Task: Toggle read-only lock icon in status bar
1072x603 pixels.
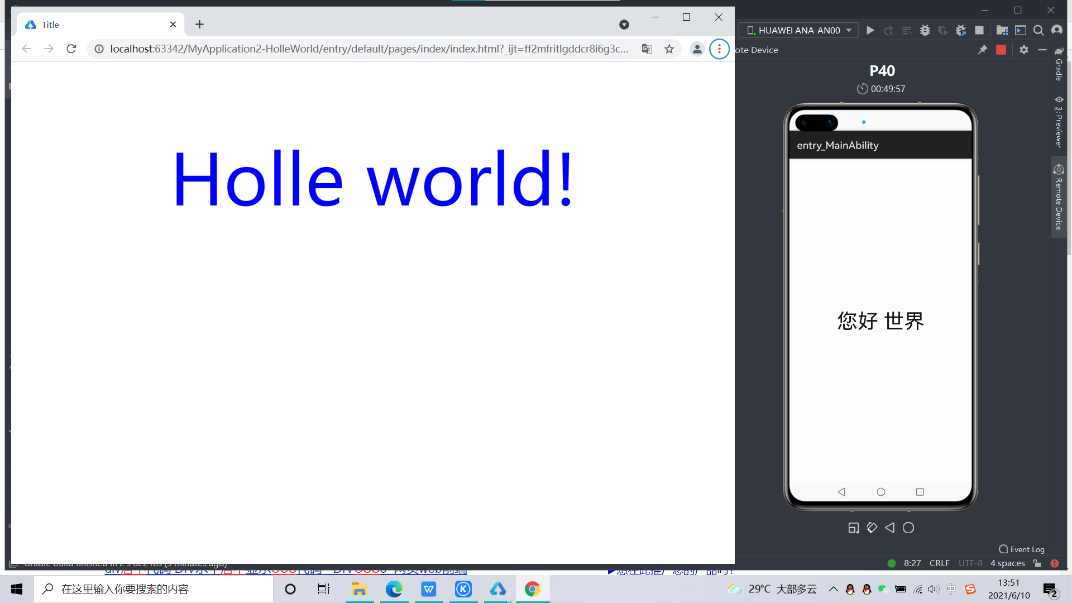Action: [1037, 563]
